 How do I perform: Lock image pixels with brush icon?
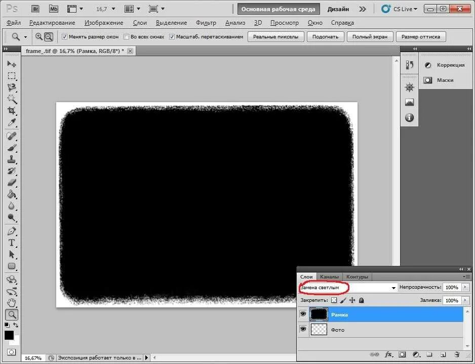(343, 300)
